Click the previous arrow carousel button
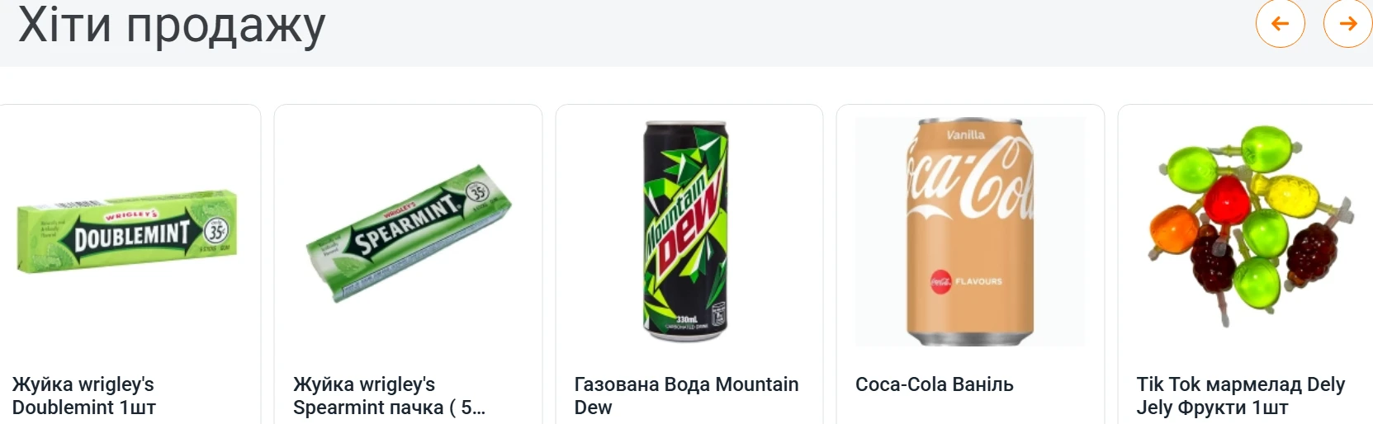This screenshot has width=1373, height=424. click(x=1280, y=24)
